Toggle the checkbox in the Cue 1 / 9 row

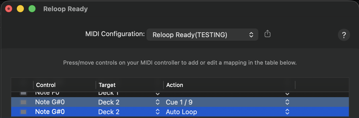23,102
